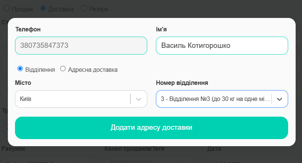
Task: Click the Номер відділення field label
Action: coord(182,83)
